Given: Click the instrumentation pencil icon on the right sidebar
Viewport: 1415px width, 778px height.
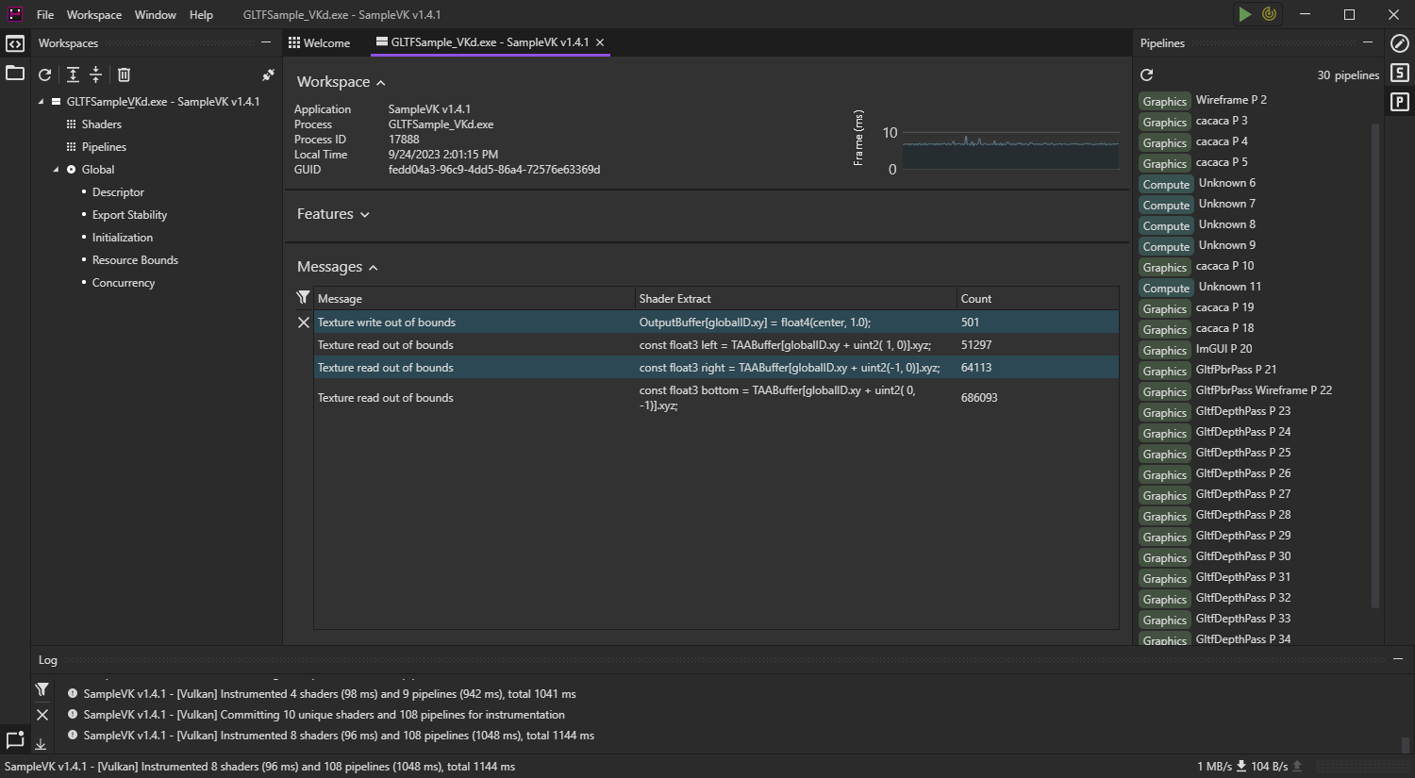Looking at the screenshot, I should pyautogui.click(x=1400, y=42).
